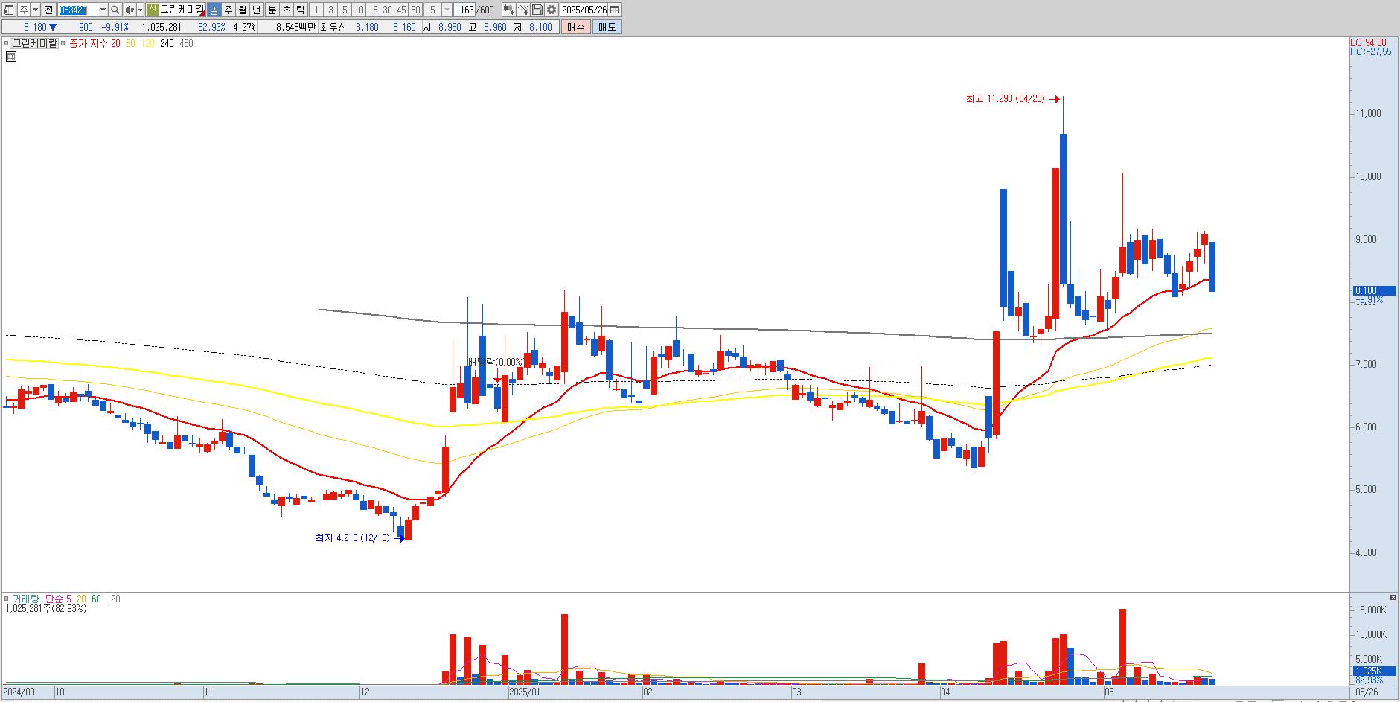Click the yellow 120 moving average label in price legend
This screenshot has height=702, width=1400.
(x=147, y=43)
